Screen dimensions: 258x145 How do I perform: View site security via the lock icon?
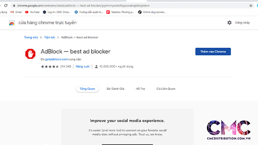pyautogui.click(x=14, y=5)
